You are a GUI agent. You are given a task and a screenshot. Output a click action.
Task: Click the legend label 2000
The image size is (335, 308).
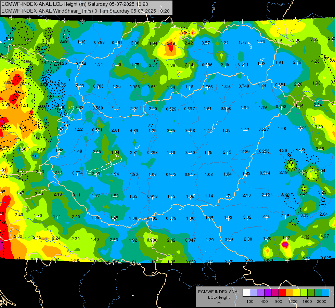(x=322, y=301)
